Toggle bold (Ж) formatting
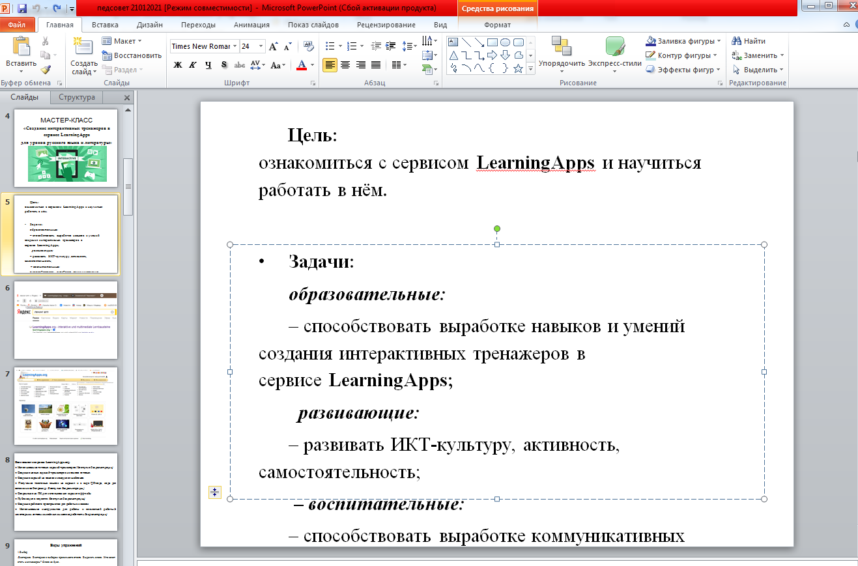The image size is (858, 566). coord(177,65)
